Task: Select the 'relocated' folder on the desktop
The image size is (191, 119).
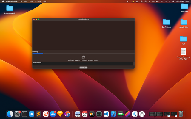Action: tap(184, 7)
